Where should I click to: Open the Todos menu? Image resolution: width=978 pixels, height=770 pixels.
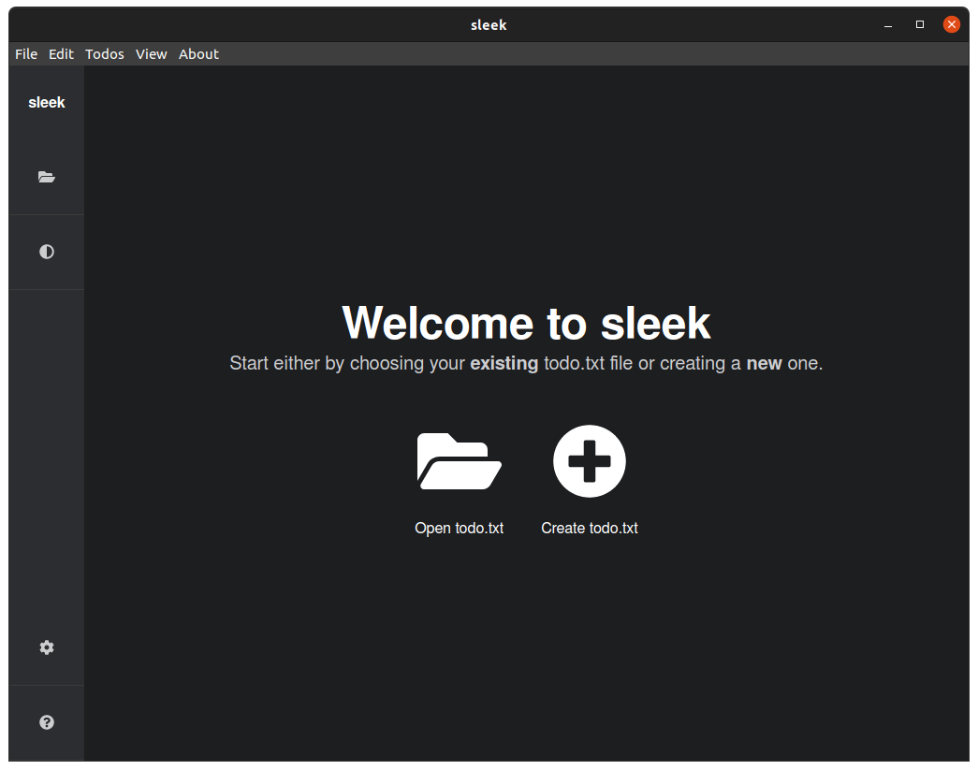click(104, 53)
